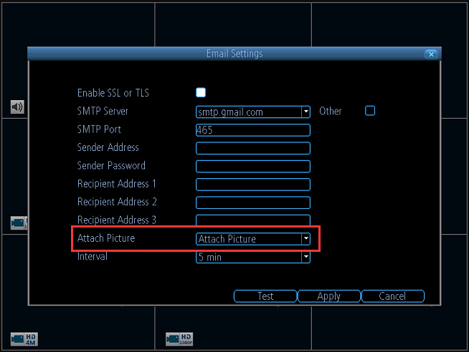Click the camera icon partly hidden by the dialog
Image resolution: width=469 pixels, height=352 pixels.
pos(19,223)
